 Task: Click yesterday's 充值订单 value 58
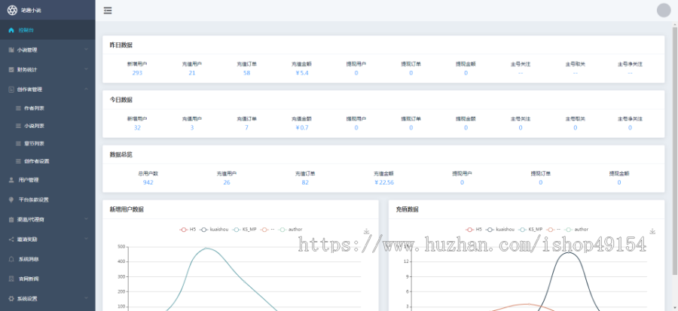[246, 73]
